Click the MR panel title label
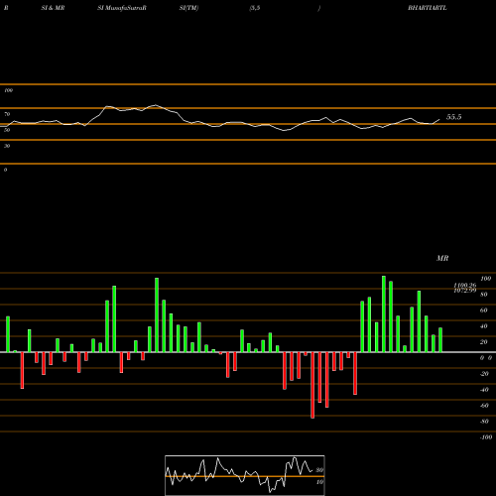This screenshot has width=496, height=496. (x=442, y=258)
